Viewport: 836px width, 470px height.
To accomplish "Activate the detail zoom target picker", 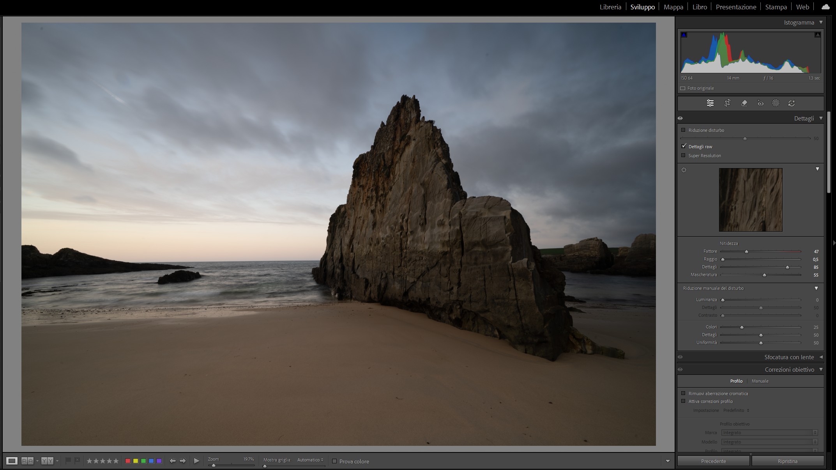I will point(684,170).
